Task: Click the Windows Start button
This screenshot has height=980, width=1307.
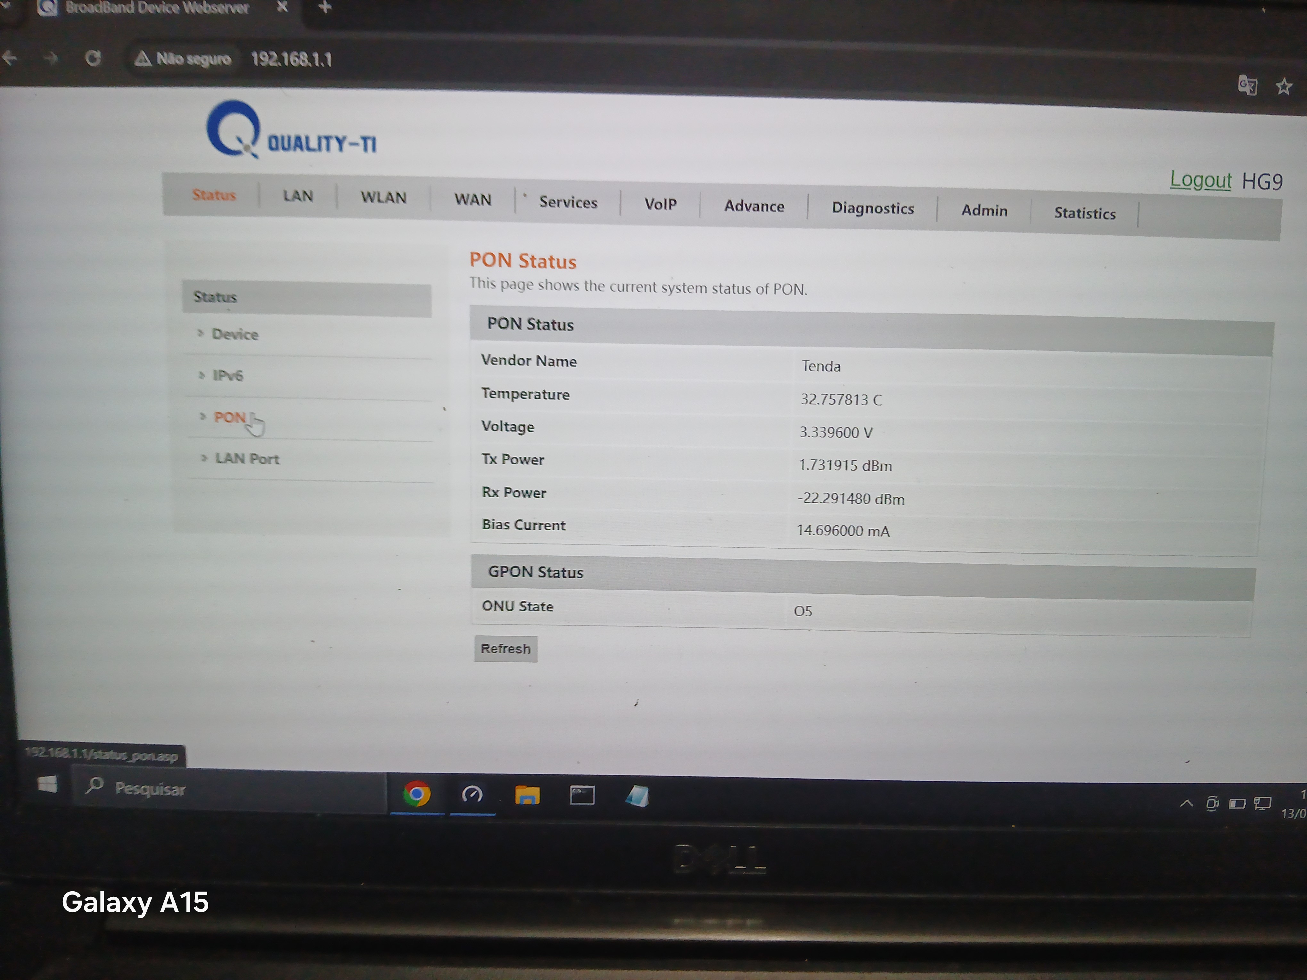Action: 47,784
